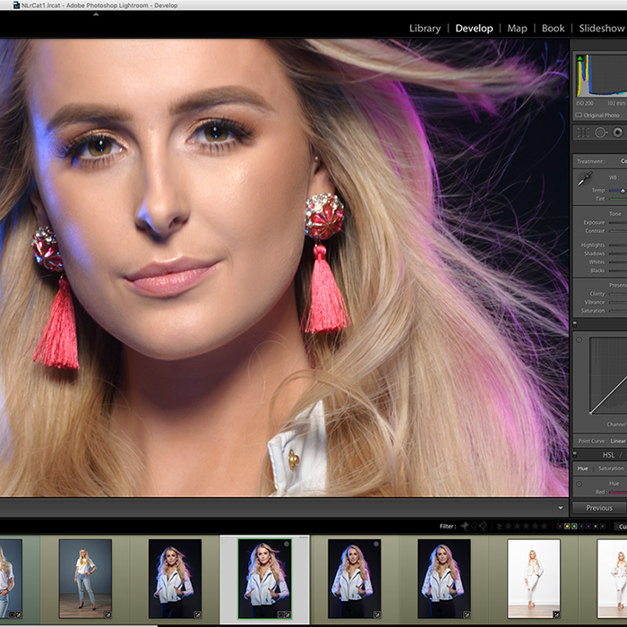Click the Lightroom catalog title bar icon
627x627 pixels.
(16, 5)
